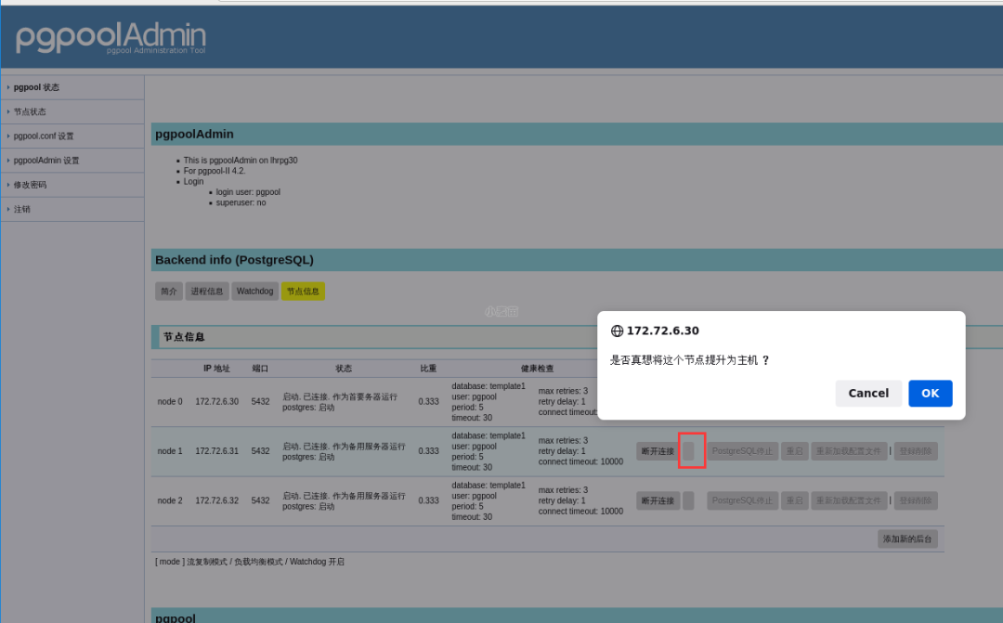Click the '状态' column header
The width and height of the screenshot is (1003, 623).
344,369
